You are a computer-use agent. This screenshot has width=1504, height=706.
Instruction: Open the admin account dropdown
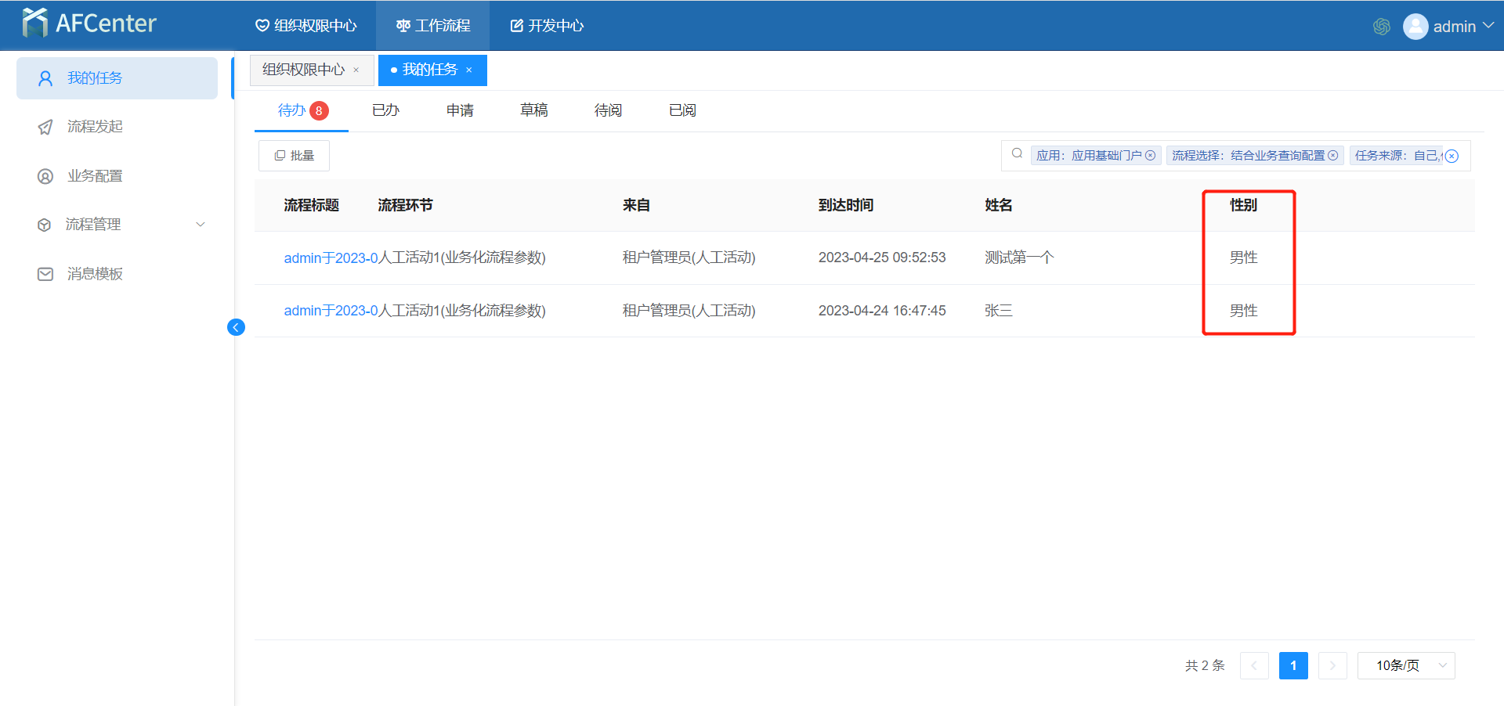point(1488,26)
